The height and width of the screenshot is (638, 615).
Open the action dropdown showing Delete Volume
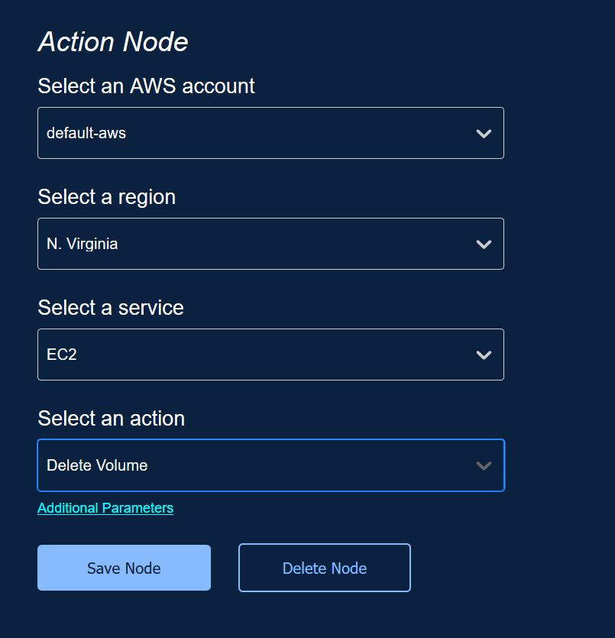point(270,465)
